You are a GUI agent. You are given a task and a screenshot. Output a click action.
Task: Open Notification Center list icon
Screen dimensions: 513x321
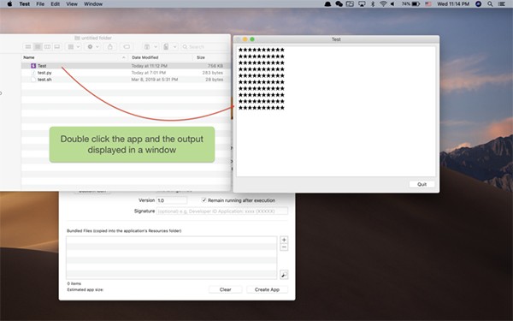tap(502, 4)
